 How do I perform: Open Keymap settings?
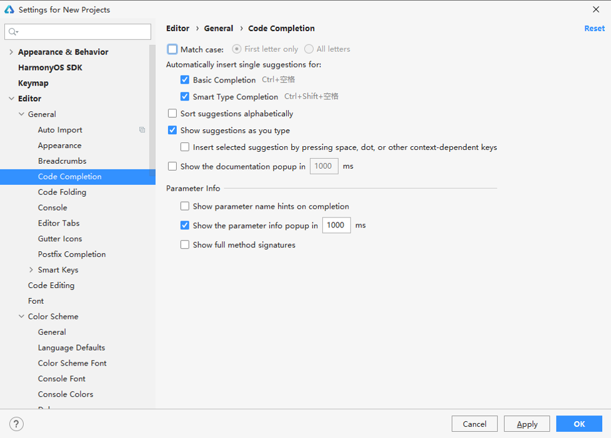pyautogui.click(x=33, y=83)
